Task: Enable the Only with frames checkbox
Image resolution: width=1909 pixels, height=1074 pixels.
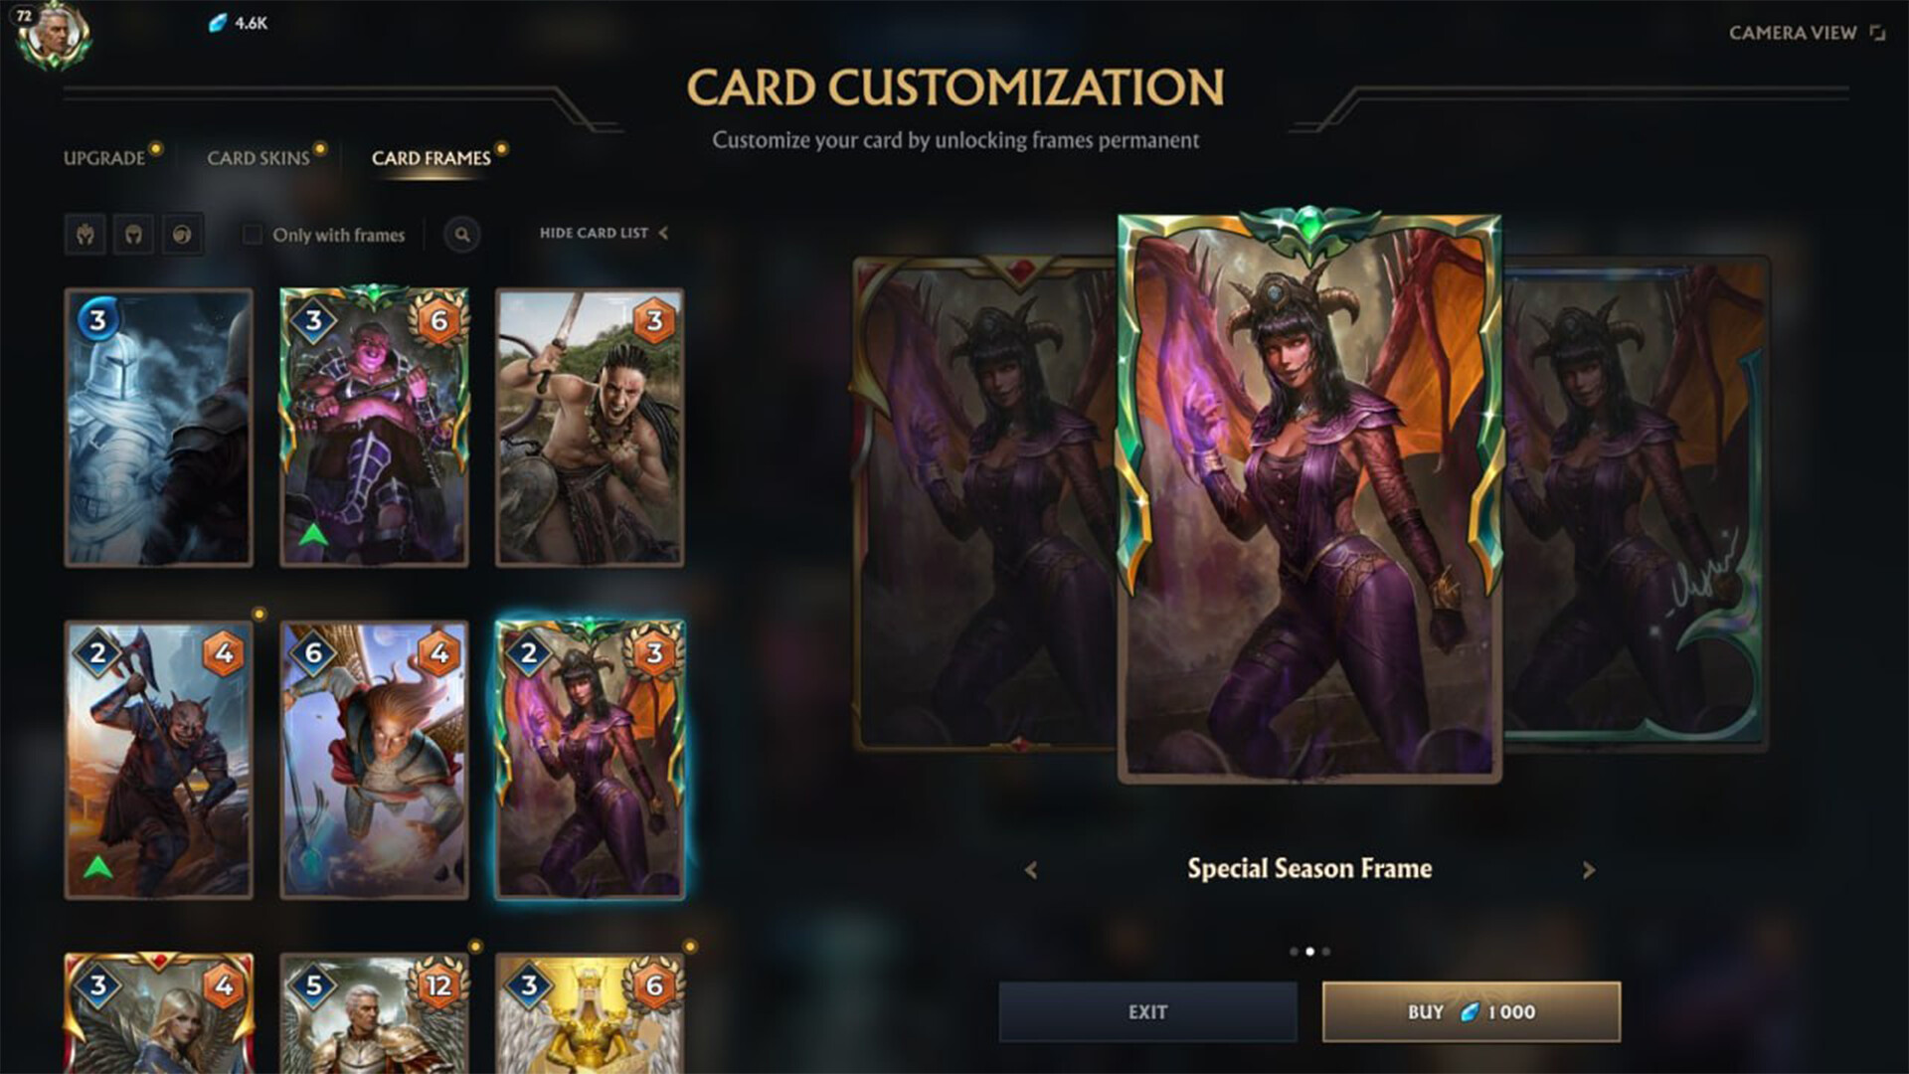Action: tap(253, 235)
